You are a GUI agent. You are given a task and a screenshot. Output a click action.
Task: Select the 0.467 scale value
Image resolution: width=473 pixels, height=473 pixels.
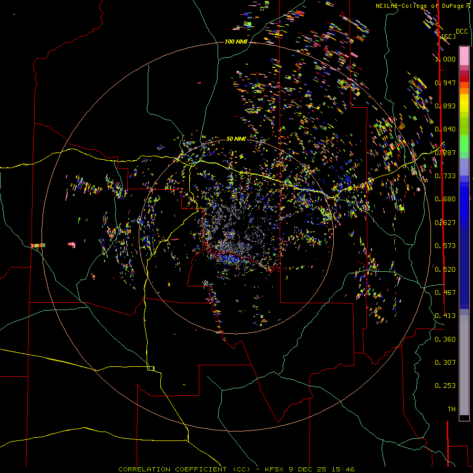pyautogui.click(x=445, y=293)
